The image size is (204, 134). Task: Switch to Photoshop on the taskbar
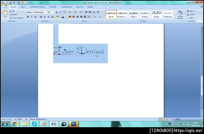click(x=73, y=124)
